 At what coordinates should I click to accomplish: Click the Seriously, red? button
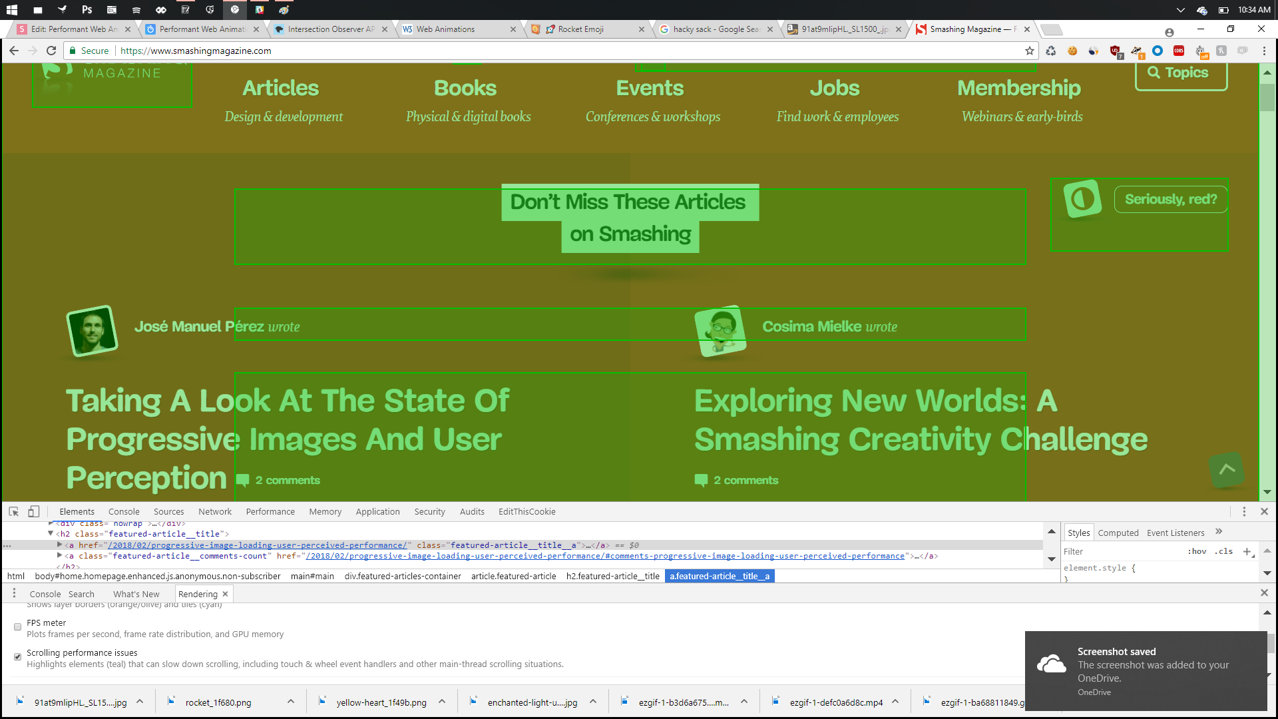tap(1170, 199)
